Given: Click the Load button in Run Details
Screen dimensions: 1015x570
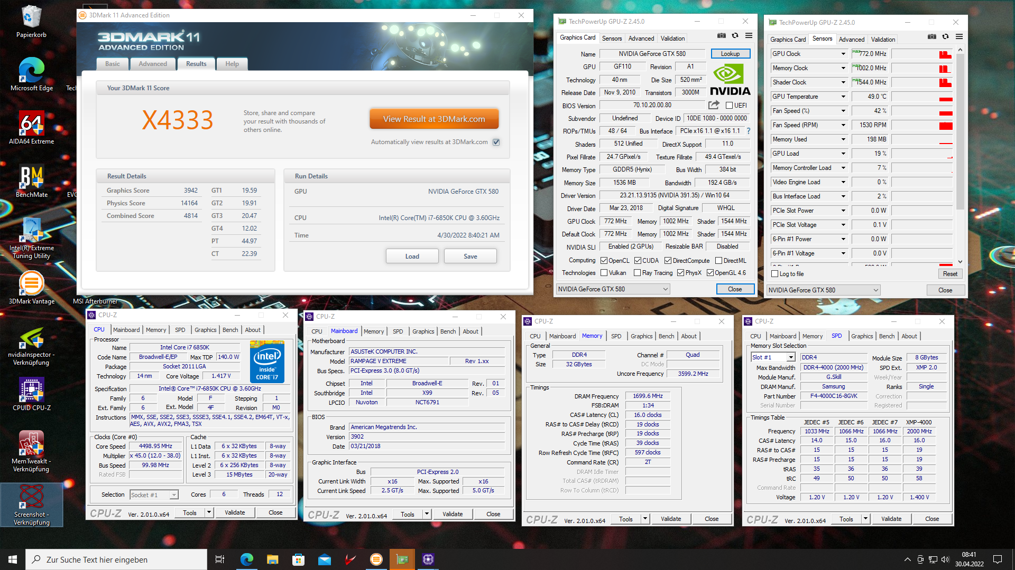Looking at the screenshot, I should (x=412, y=256).
